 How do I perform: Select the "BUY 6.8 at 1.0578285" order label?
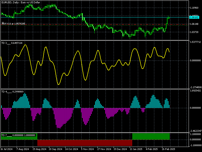tap(13, 24)
